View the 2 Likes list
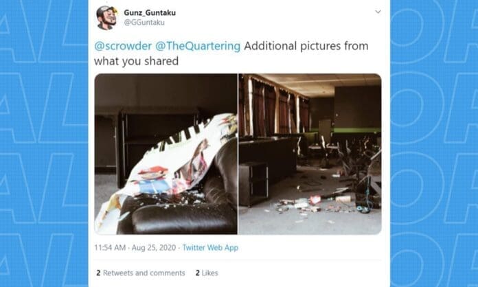Viewport: 478px width, 287px height. pos(207,273)
